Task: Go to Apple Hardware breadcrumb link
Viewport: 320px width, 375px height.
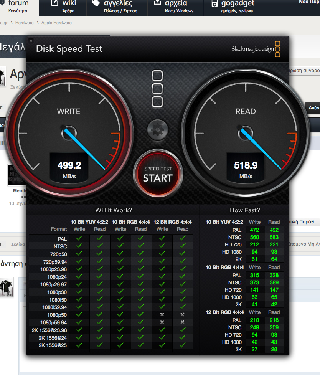Action: (x=56, y=23)
